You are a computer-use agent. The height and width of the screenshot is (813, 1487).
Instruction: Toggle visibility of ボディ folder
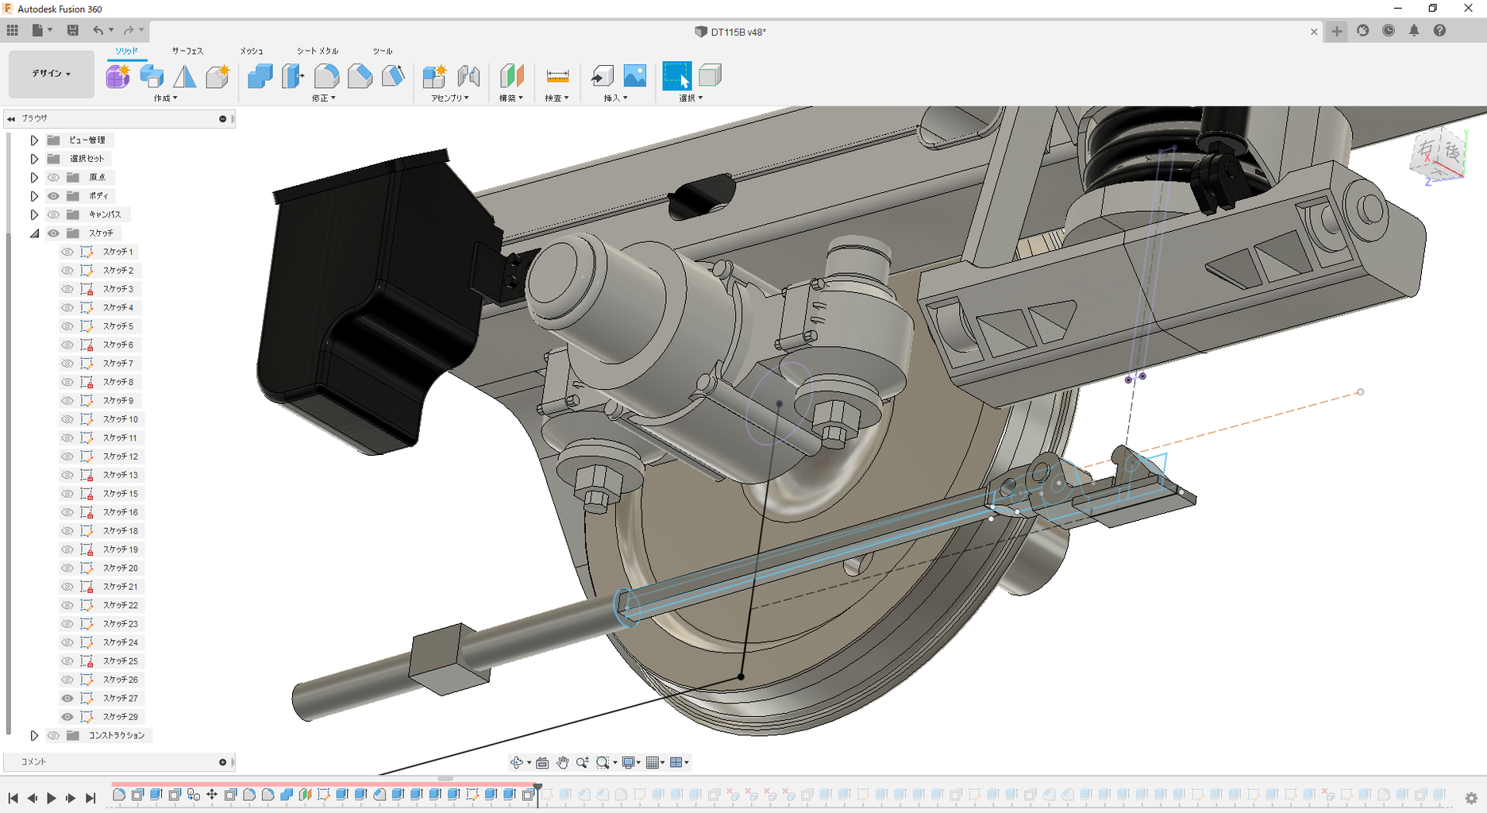53,196
